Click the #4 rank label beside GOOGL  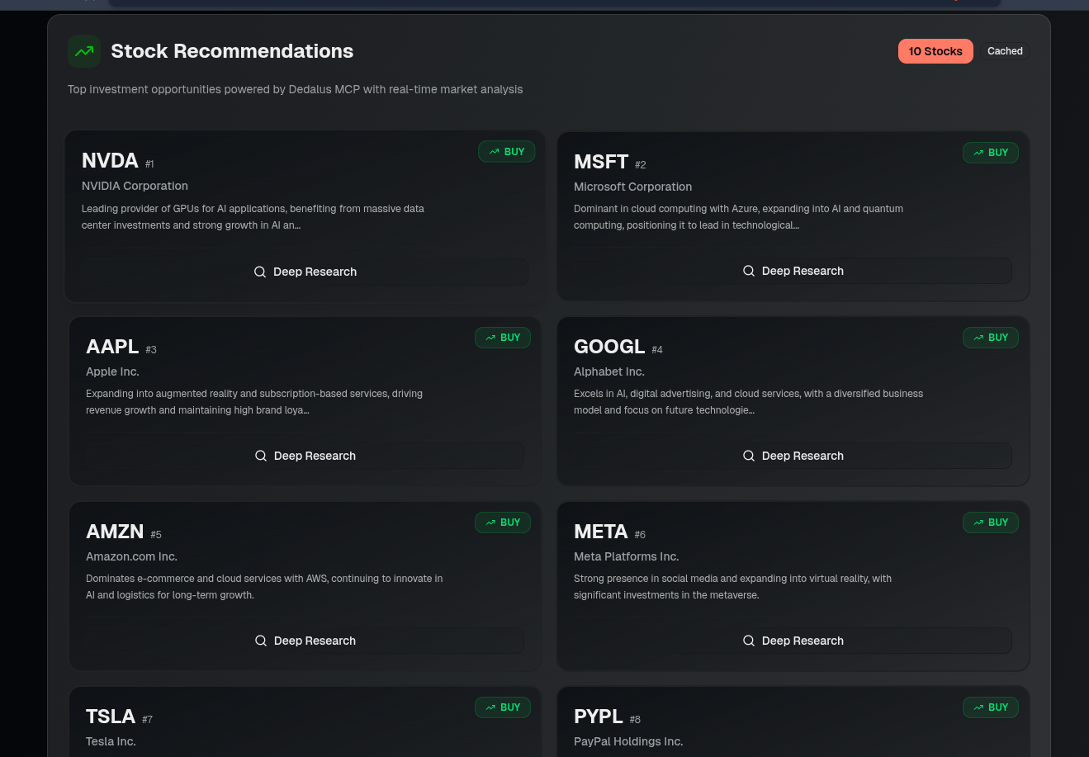point(657,350)
